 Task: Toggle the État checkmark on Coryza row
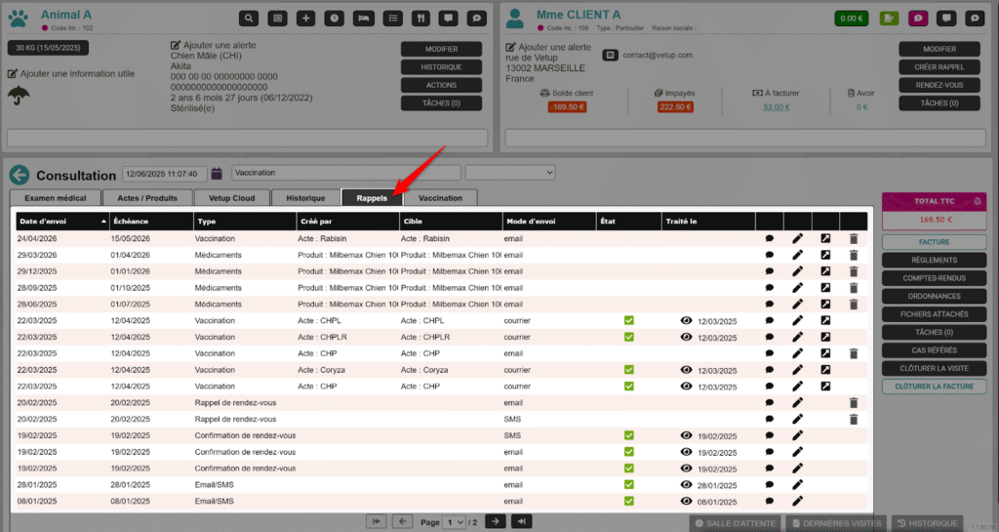(x=629, y=370)
